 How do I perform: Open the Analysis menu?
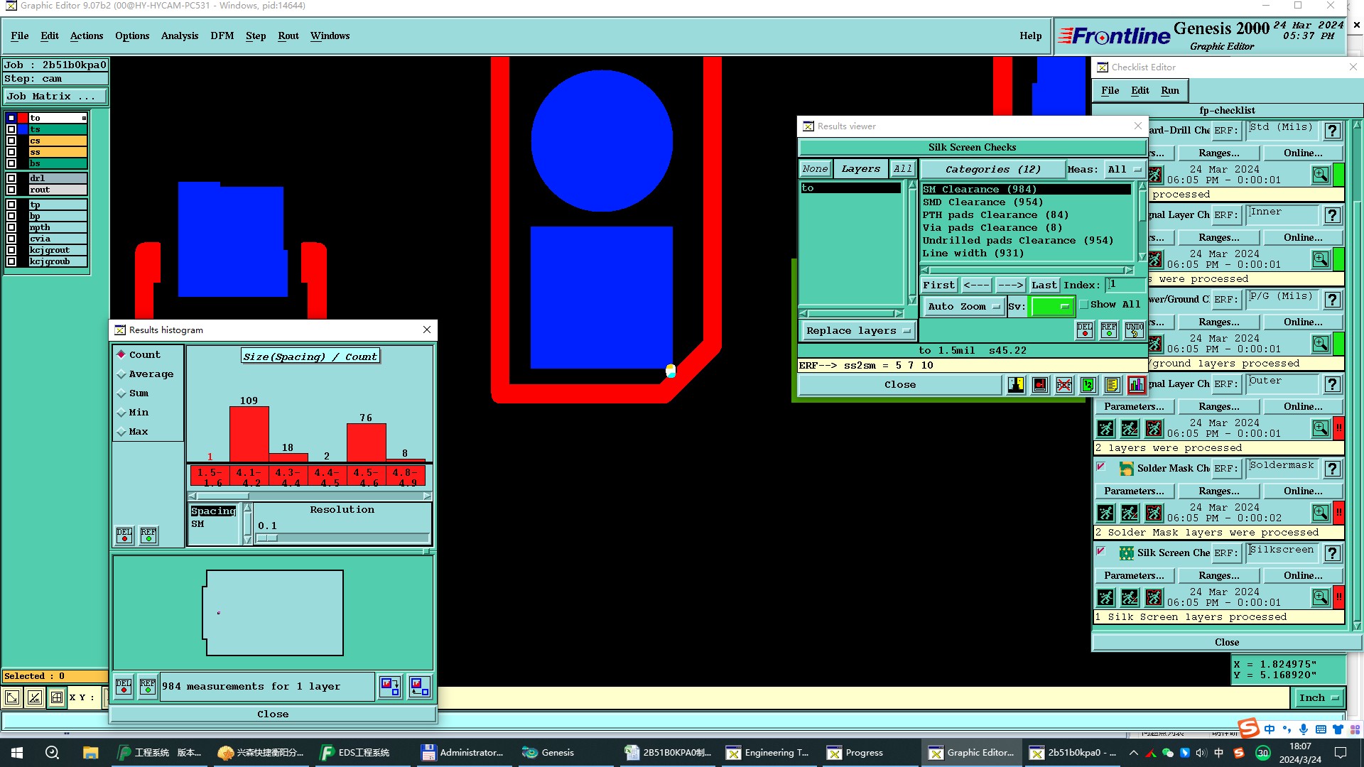pyautogui.click(x=179, y=36)
